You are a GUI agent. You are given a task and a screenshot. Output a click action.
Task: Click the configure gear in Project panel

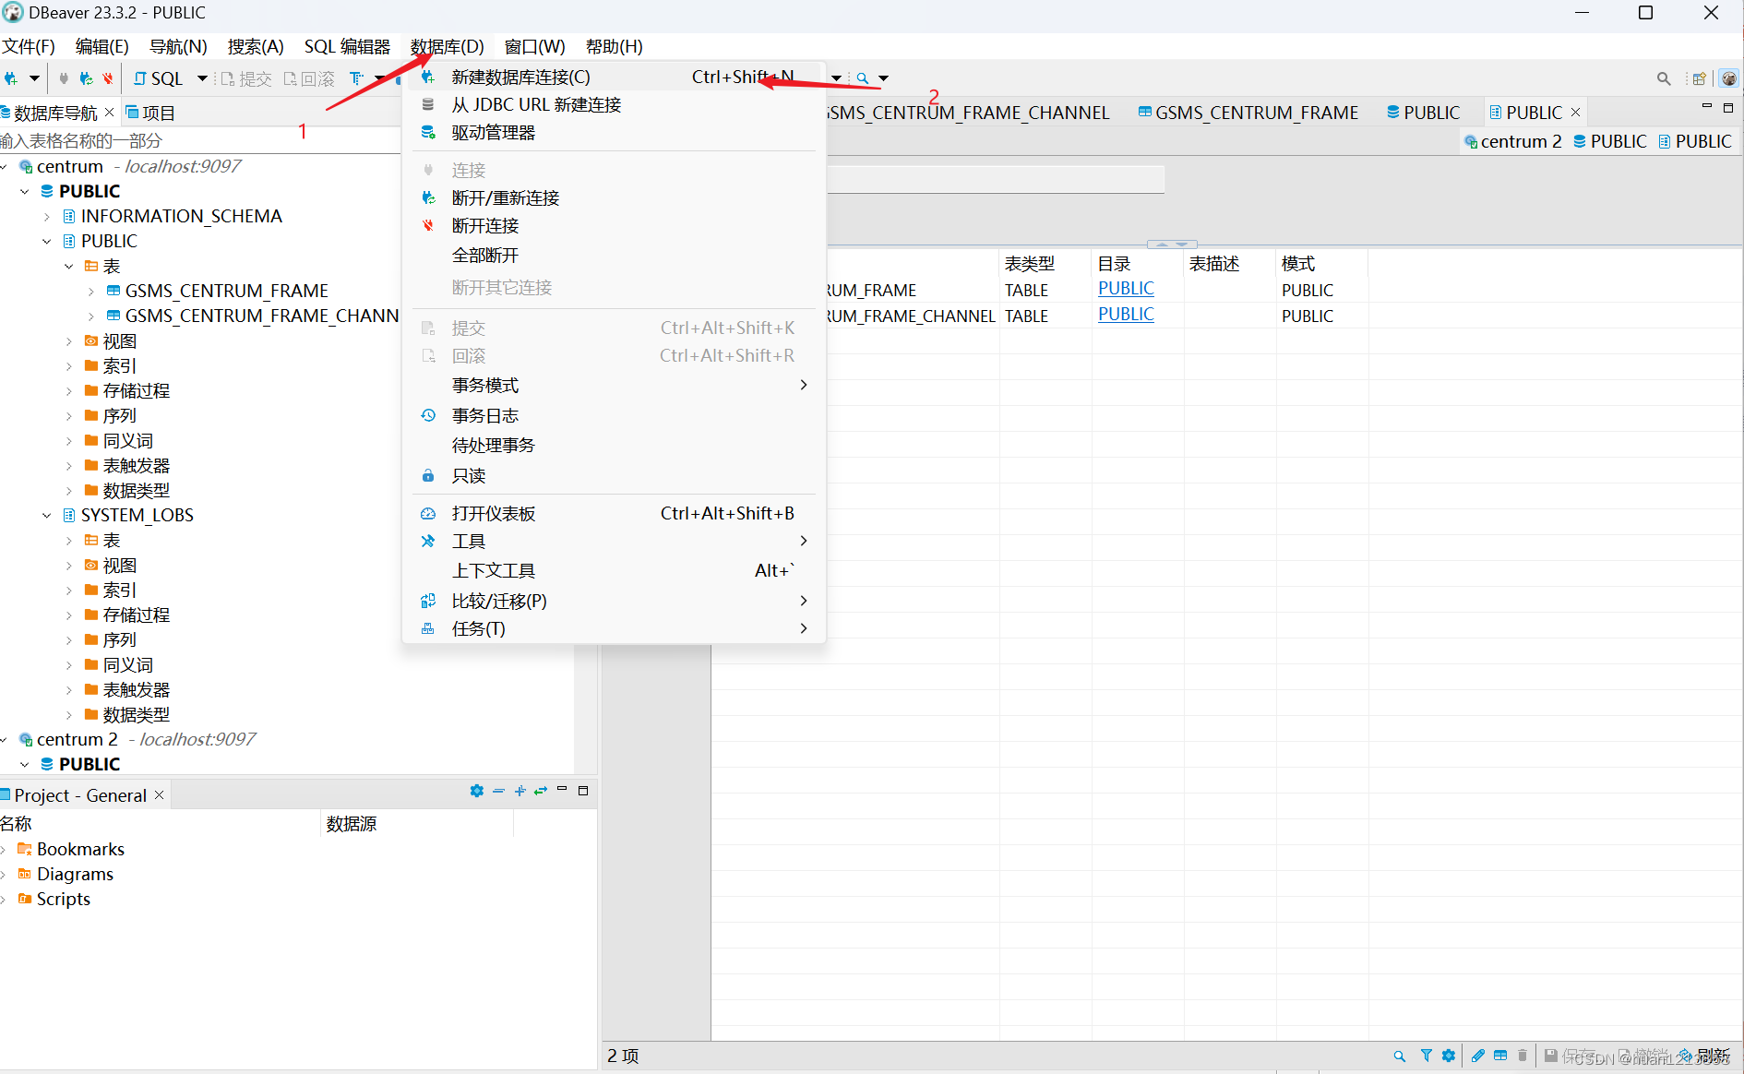(476, 791)
